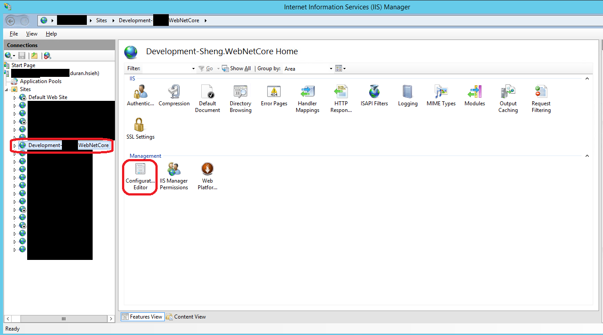
Task: Expand the Default Web Site node
Action: 15,97
